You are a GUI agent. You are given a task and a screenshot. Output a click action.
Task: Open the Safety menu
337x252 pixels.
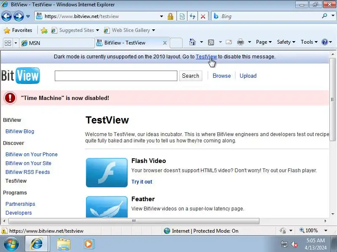tap(286, 42)
